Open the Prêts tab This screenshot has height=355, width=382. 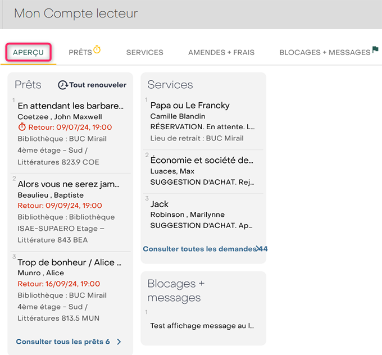(80, 52)
